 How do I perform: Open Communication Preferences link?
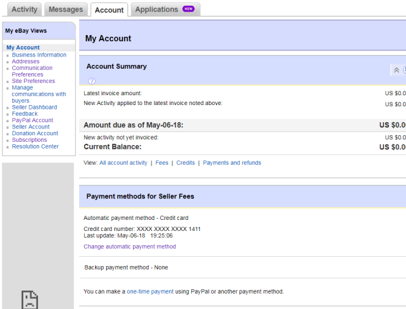[x=32, y=71]
